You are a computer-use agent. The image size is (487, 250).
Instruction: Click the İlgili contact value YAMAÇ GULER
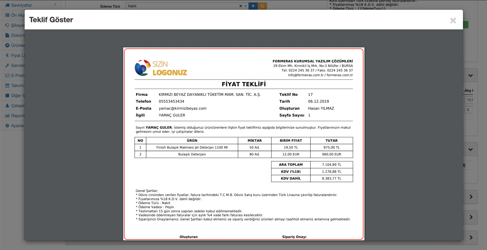coord(172,115)
